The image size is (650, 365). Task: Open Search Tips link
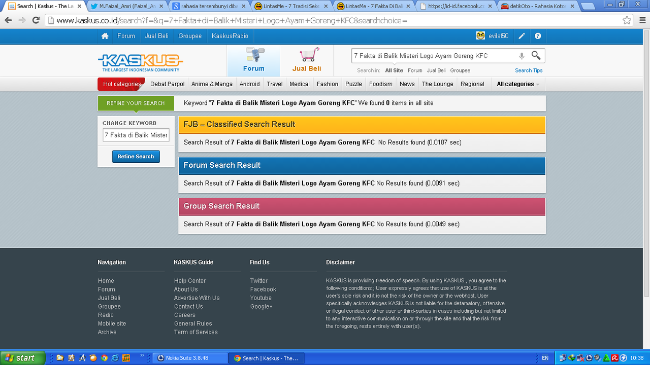529,70
